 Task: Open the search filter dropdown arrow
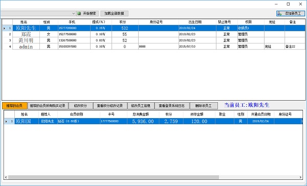(73, 13)
